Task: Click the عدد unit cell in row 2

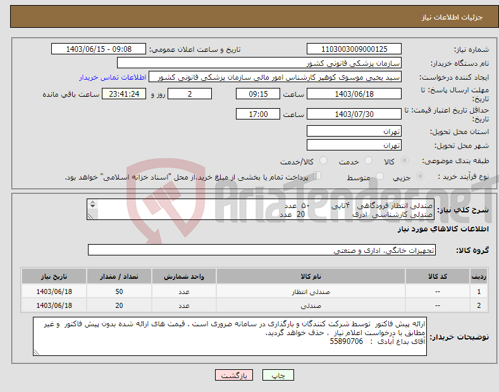Action: point(184,305)
